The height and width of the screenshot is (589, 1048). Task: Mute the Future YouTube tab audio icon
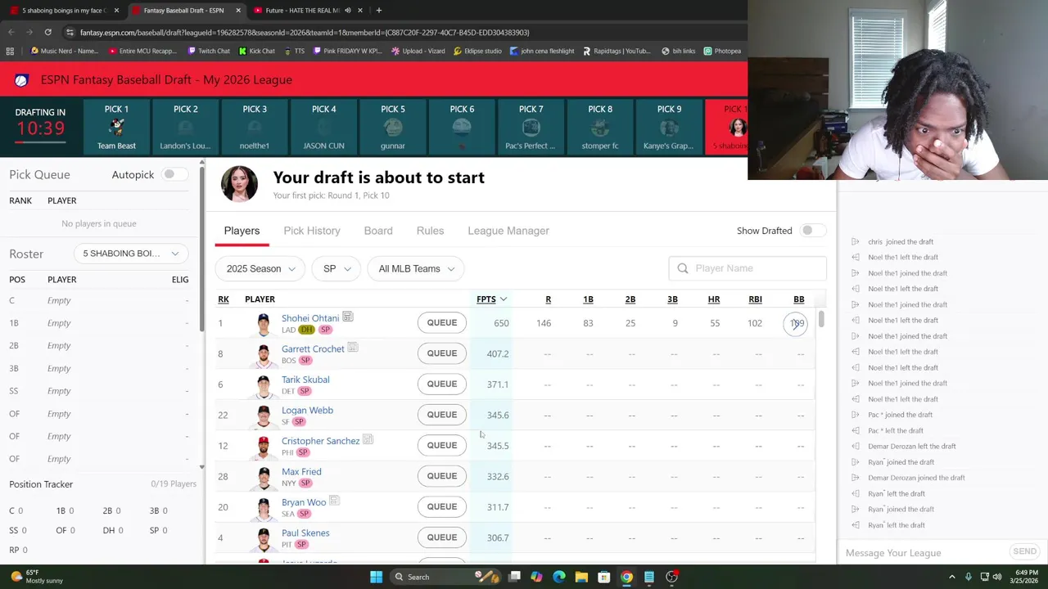click(348, 10)
